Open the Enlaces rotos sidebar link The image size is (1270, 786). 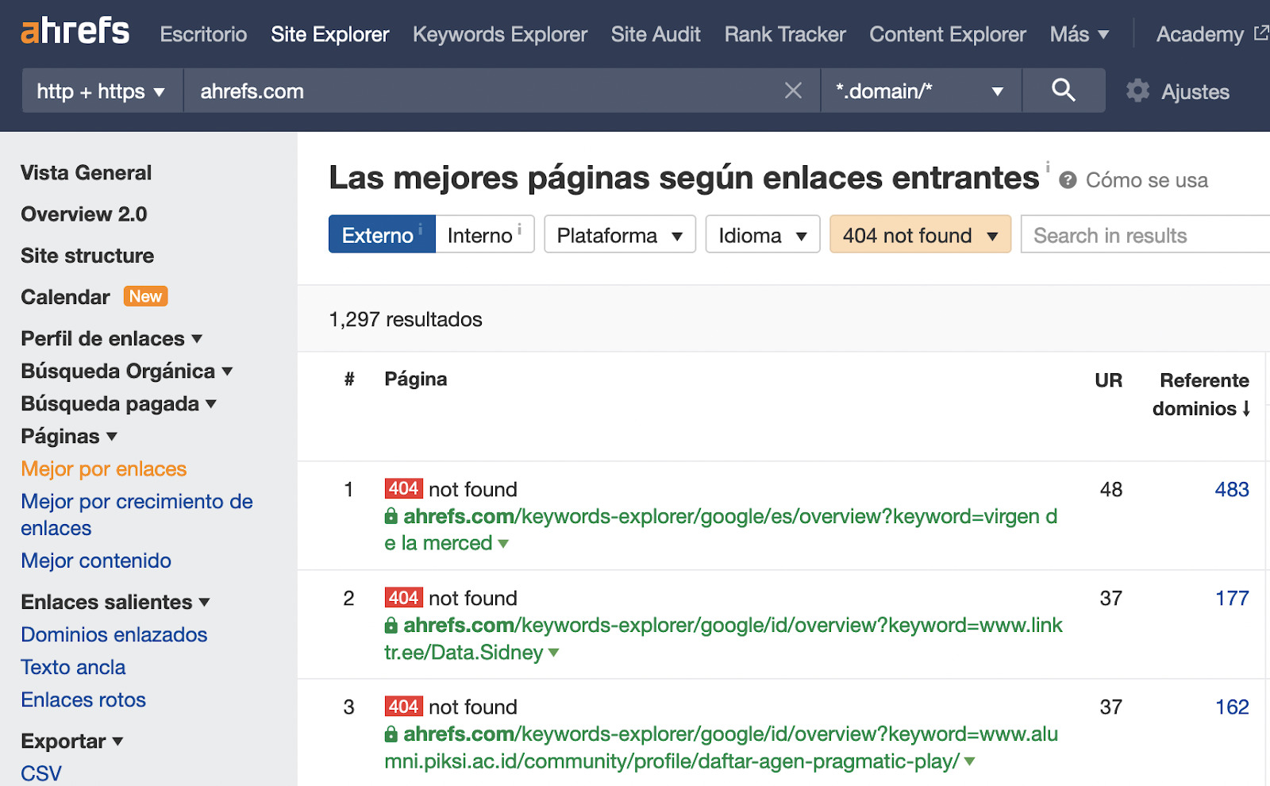click(x=83, y=699)
